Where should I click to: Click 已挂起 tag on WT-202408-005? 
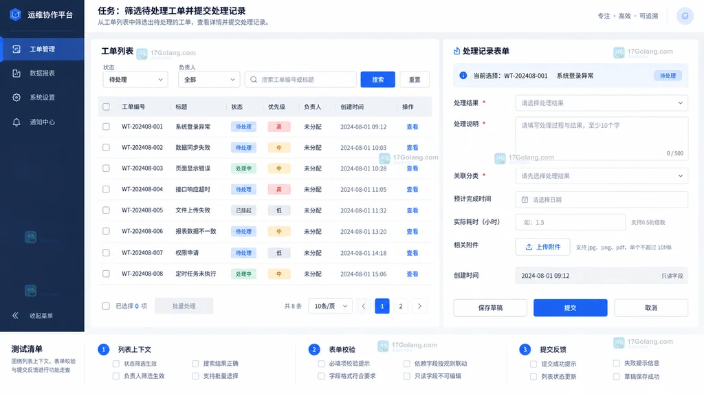click(244, 210)
